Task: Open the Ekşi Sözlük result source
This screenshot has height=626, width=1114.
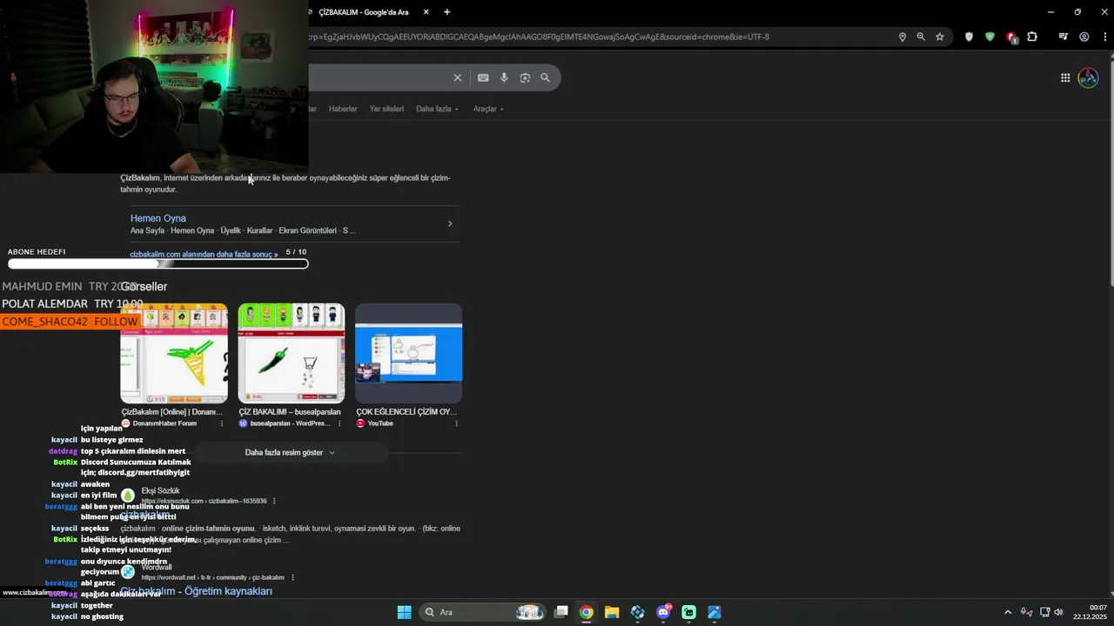Action: click(160, 490)
